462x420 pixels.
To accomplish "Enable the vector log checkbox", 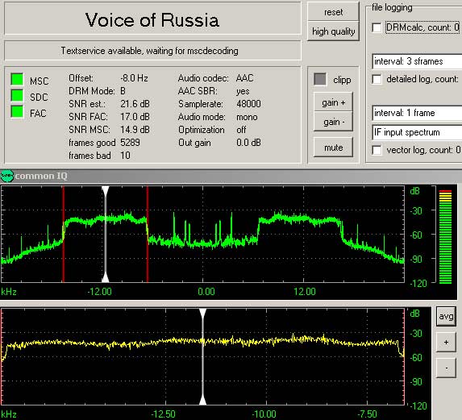I will pos(377,150).
